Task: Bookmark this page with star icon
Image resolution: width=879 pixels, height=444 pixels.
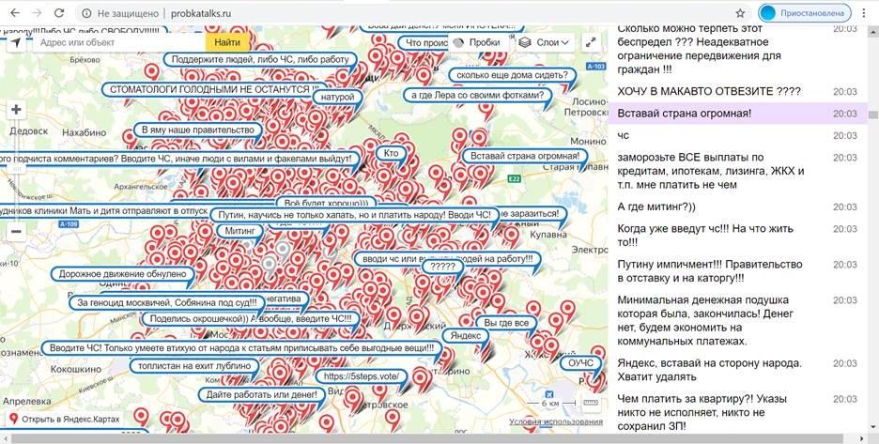Action: 740,13
